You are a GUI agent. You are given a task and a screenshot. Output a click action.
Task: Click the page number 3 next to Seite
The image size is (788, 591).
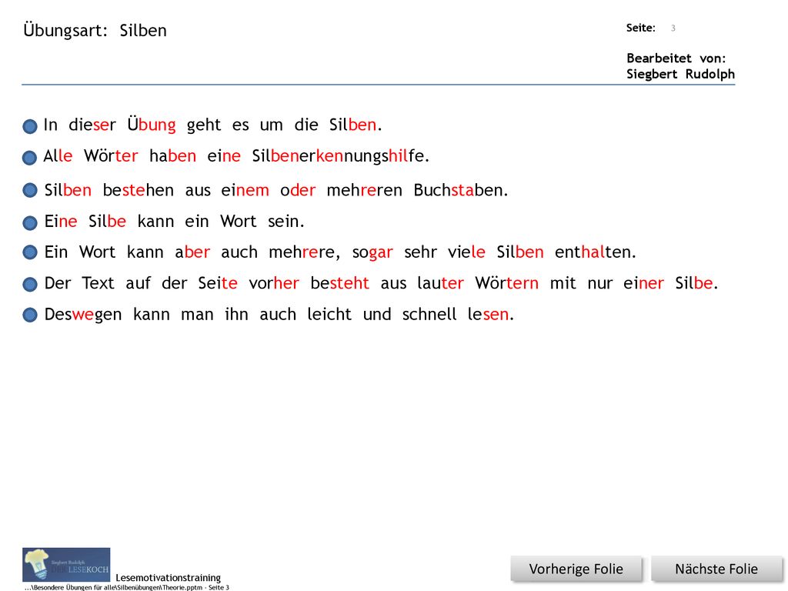click(673, 28)
